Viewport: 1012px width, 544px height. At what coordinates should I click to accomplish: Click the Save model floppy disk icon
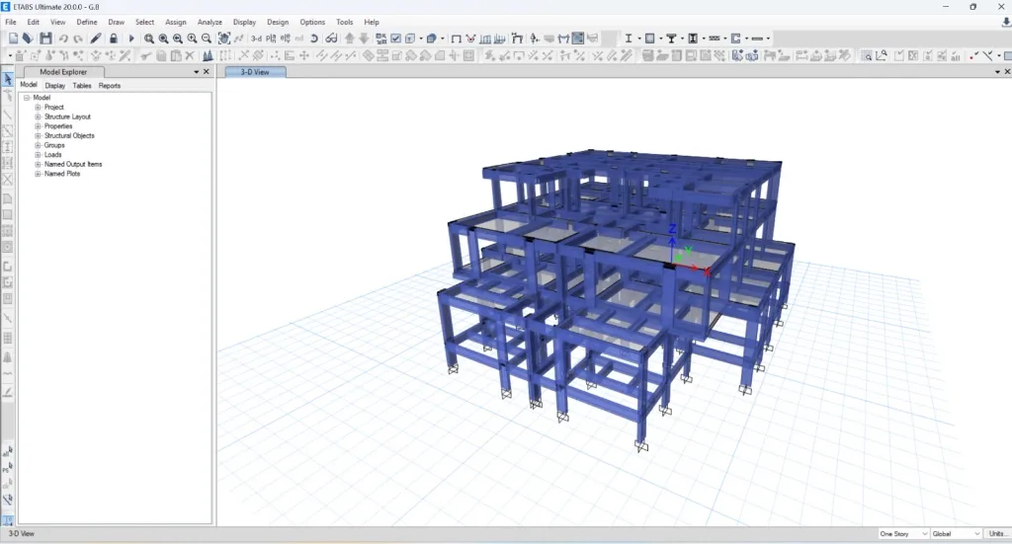tap(45, 39)
